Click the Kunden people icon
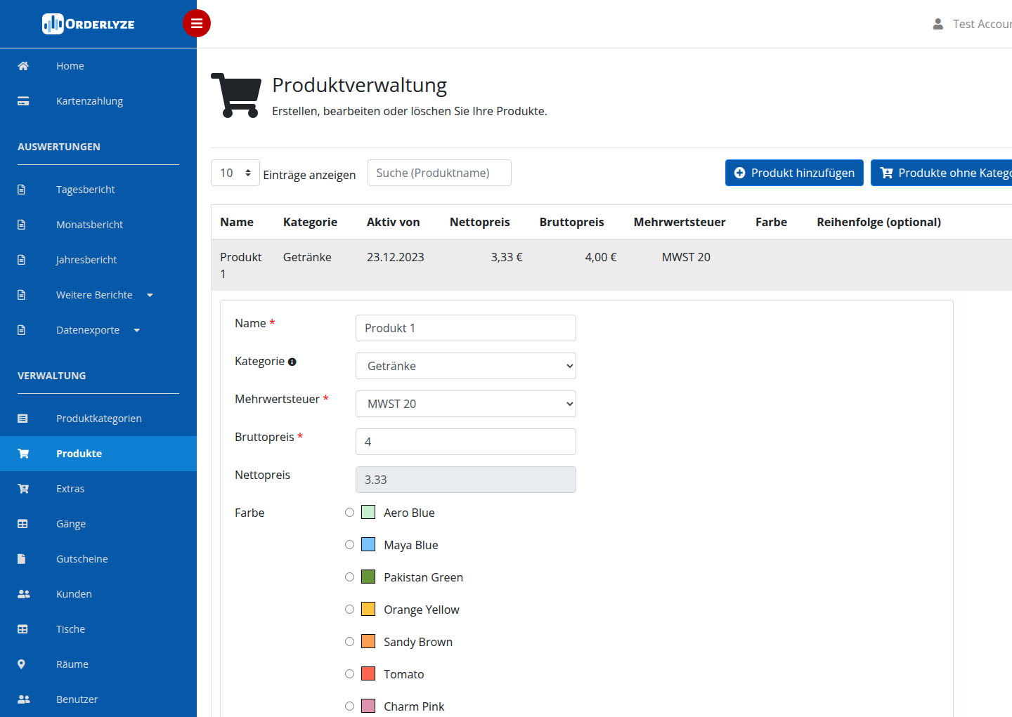Image resolution: width=1012 pixels, height=717 pixels. click(24, 594)
